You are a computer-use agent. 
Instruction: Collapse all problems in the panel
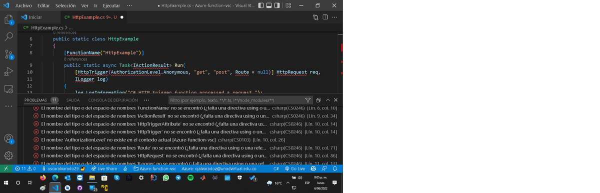point(318,100)
